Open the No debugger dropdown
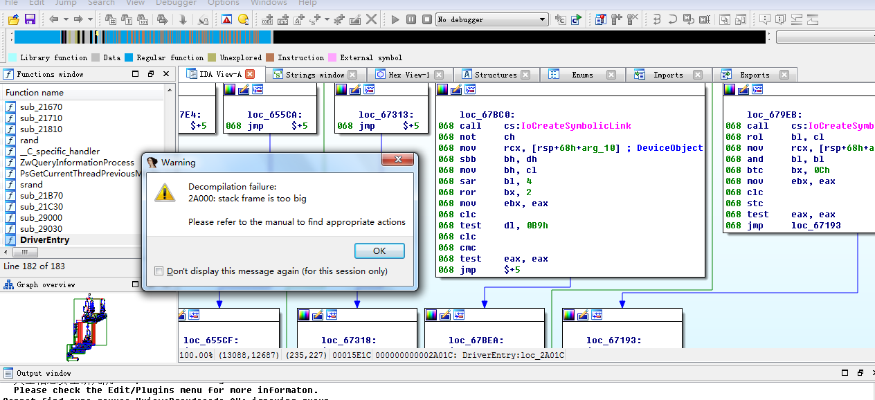 [x=492, y=19]
